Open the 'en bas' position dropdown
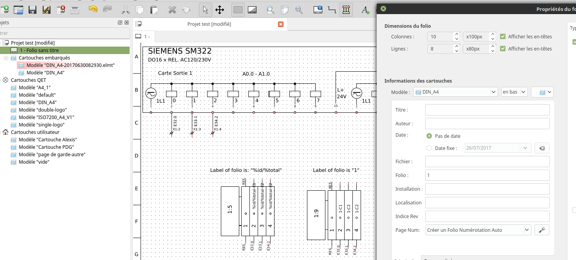 pyautogui.click(x=515, y=92)
